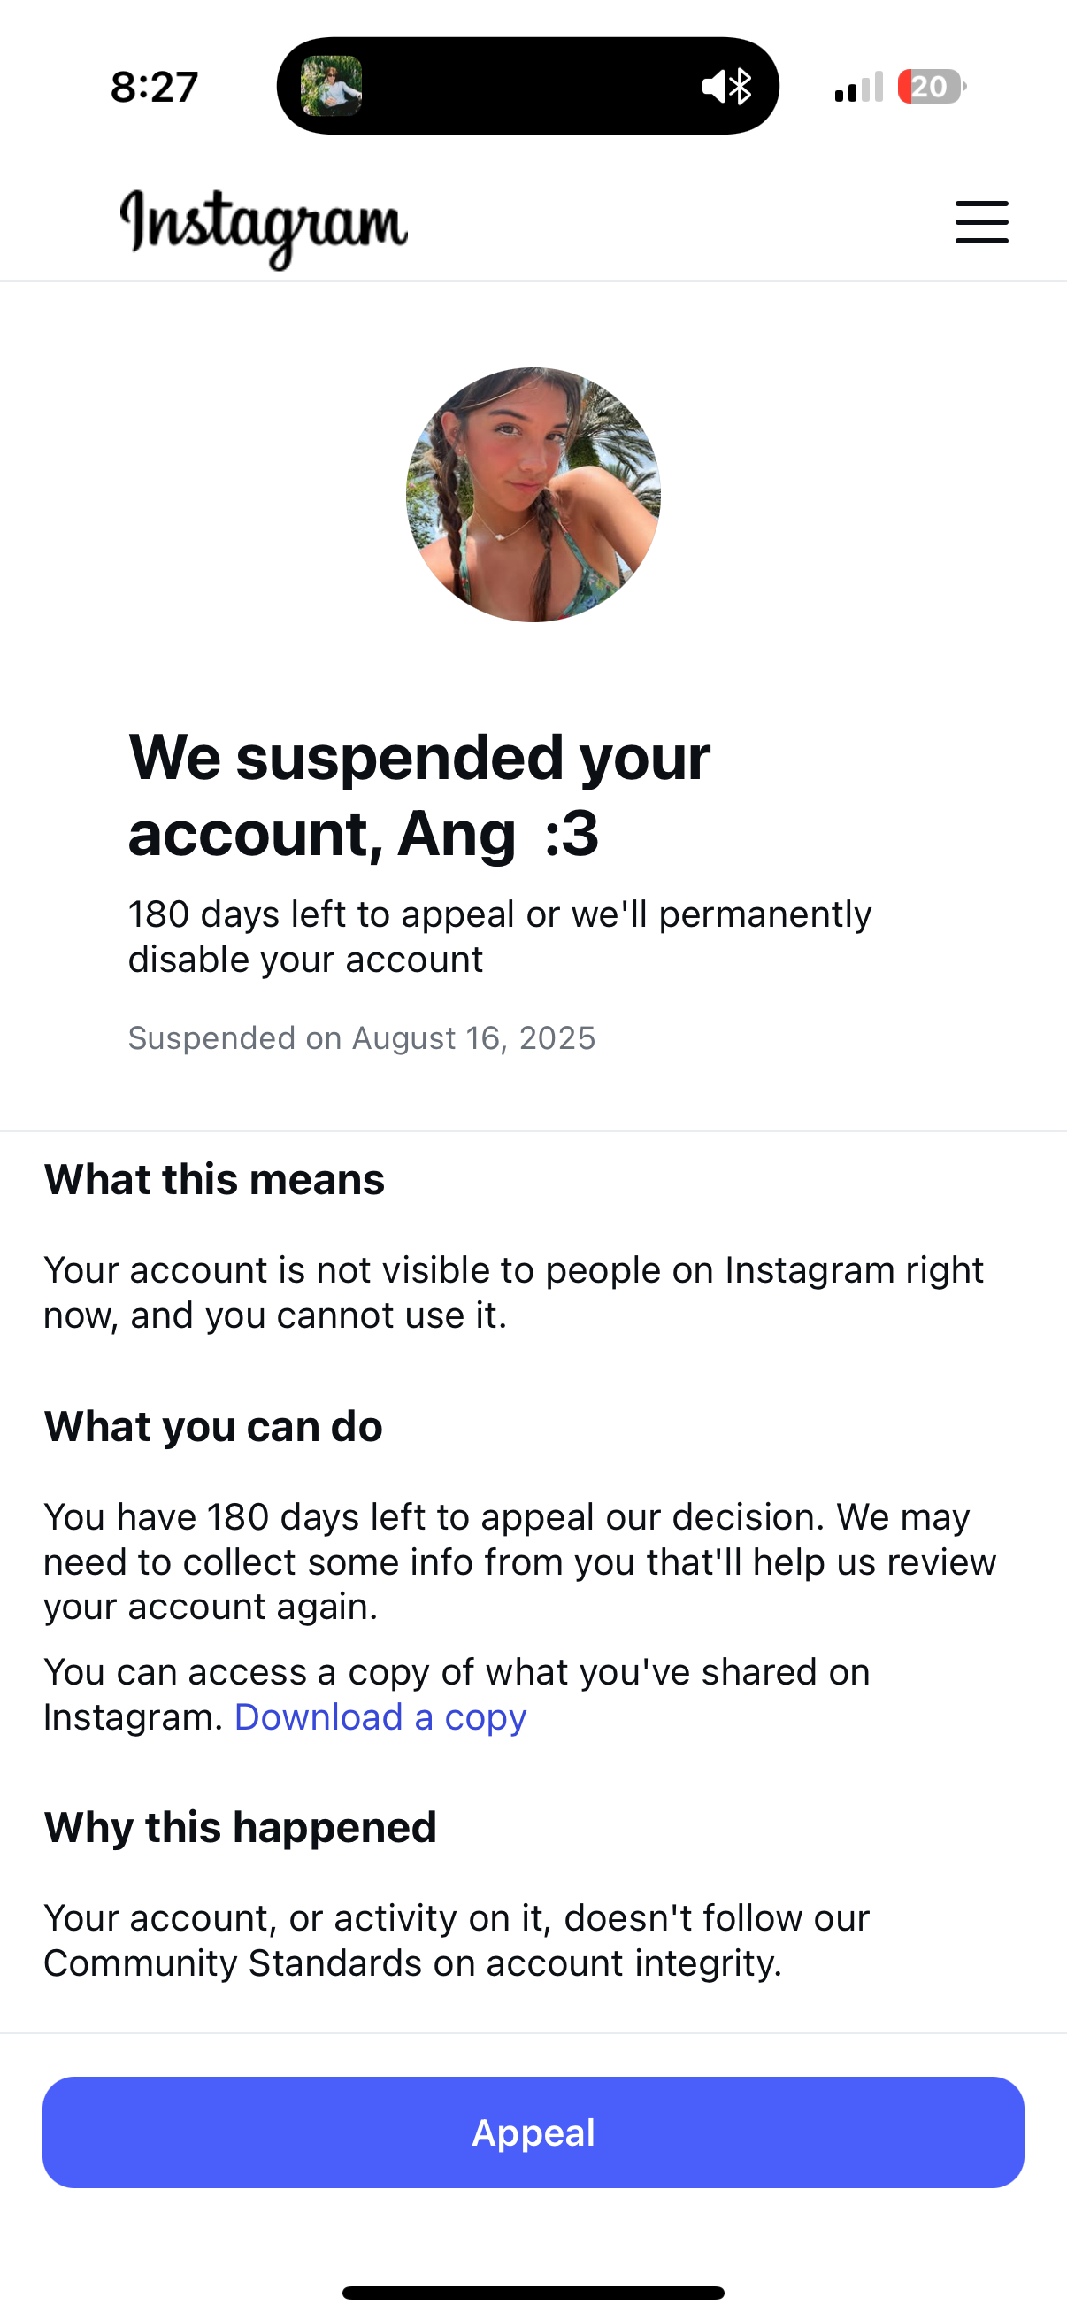
Task: Tap the "account is not visible" paragraph
Action: click(x=513, y=1292)
